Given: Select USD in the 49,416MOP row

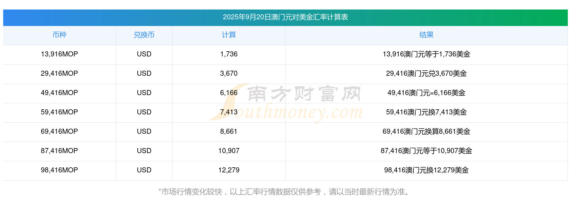Looking at the screenshot, I should [144, 93].
